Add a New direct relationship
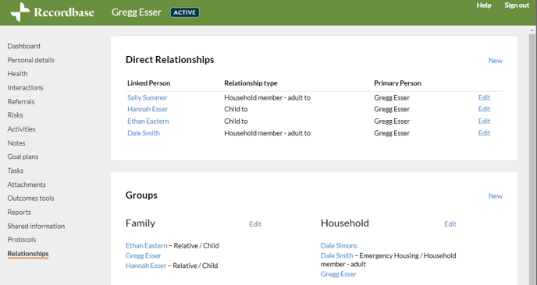The height and width of the screenshot is (285, 537). 495,61
